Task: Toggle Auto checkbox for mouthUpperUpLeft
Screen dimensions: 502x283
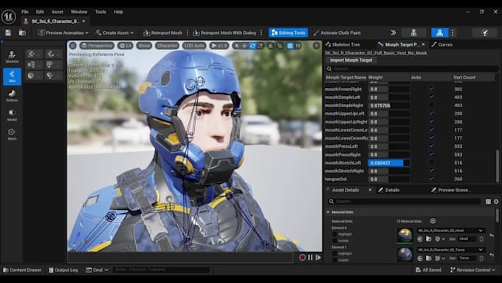Action: (431, 114)
